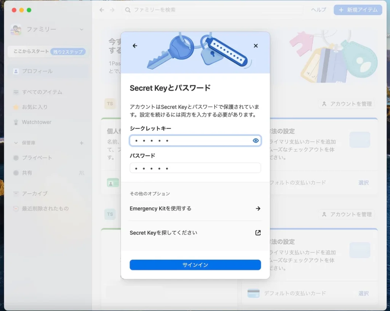
Task: Expand the ファミリー account dropdown
Action: [x=81, y=29]
